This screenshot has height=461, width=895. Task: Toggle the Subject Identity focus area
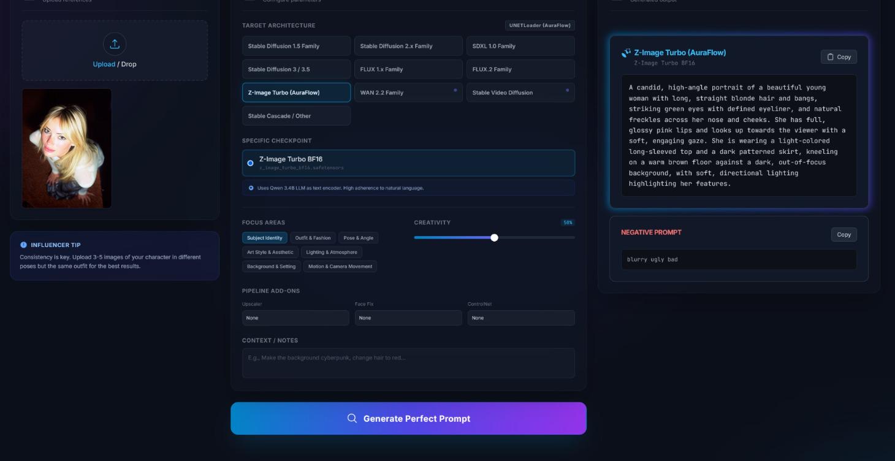[x=265, y=238]
